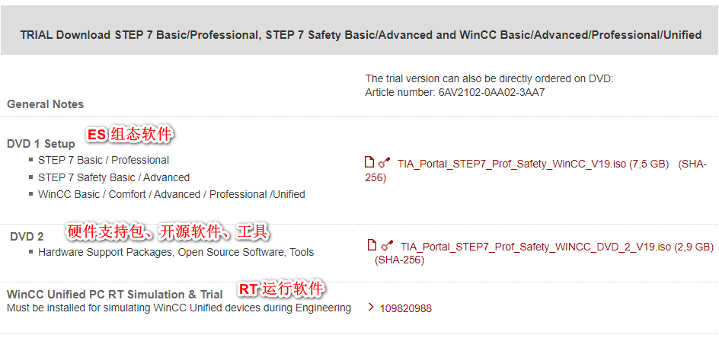Open the SHA-256 link for the DVD 1 ISO
719x338 pixels.
tap(692, 164)
